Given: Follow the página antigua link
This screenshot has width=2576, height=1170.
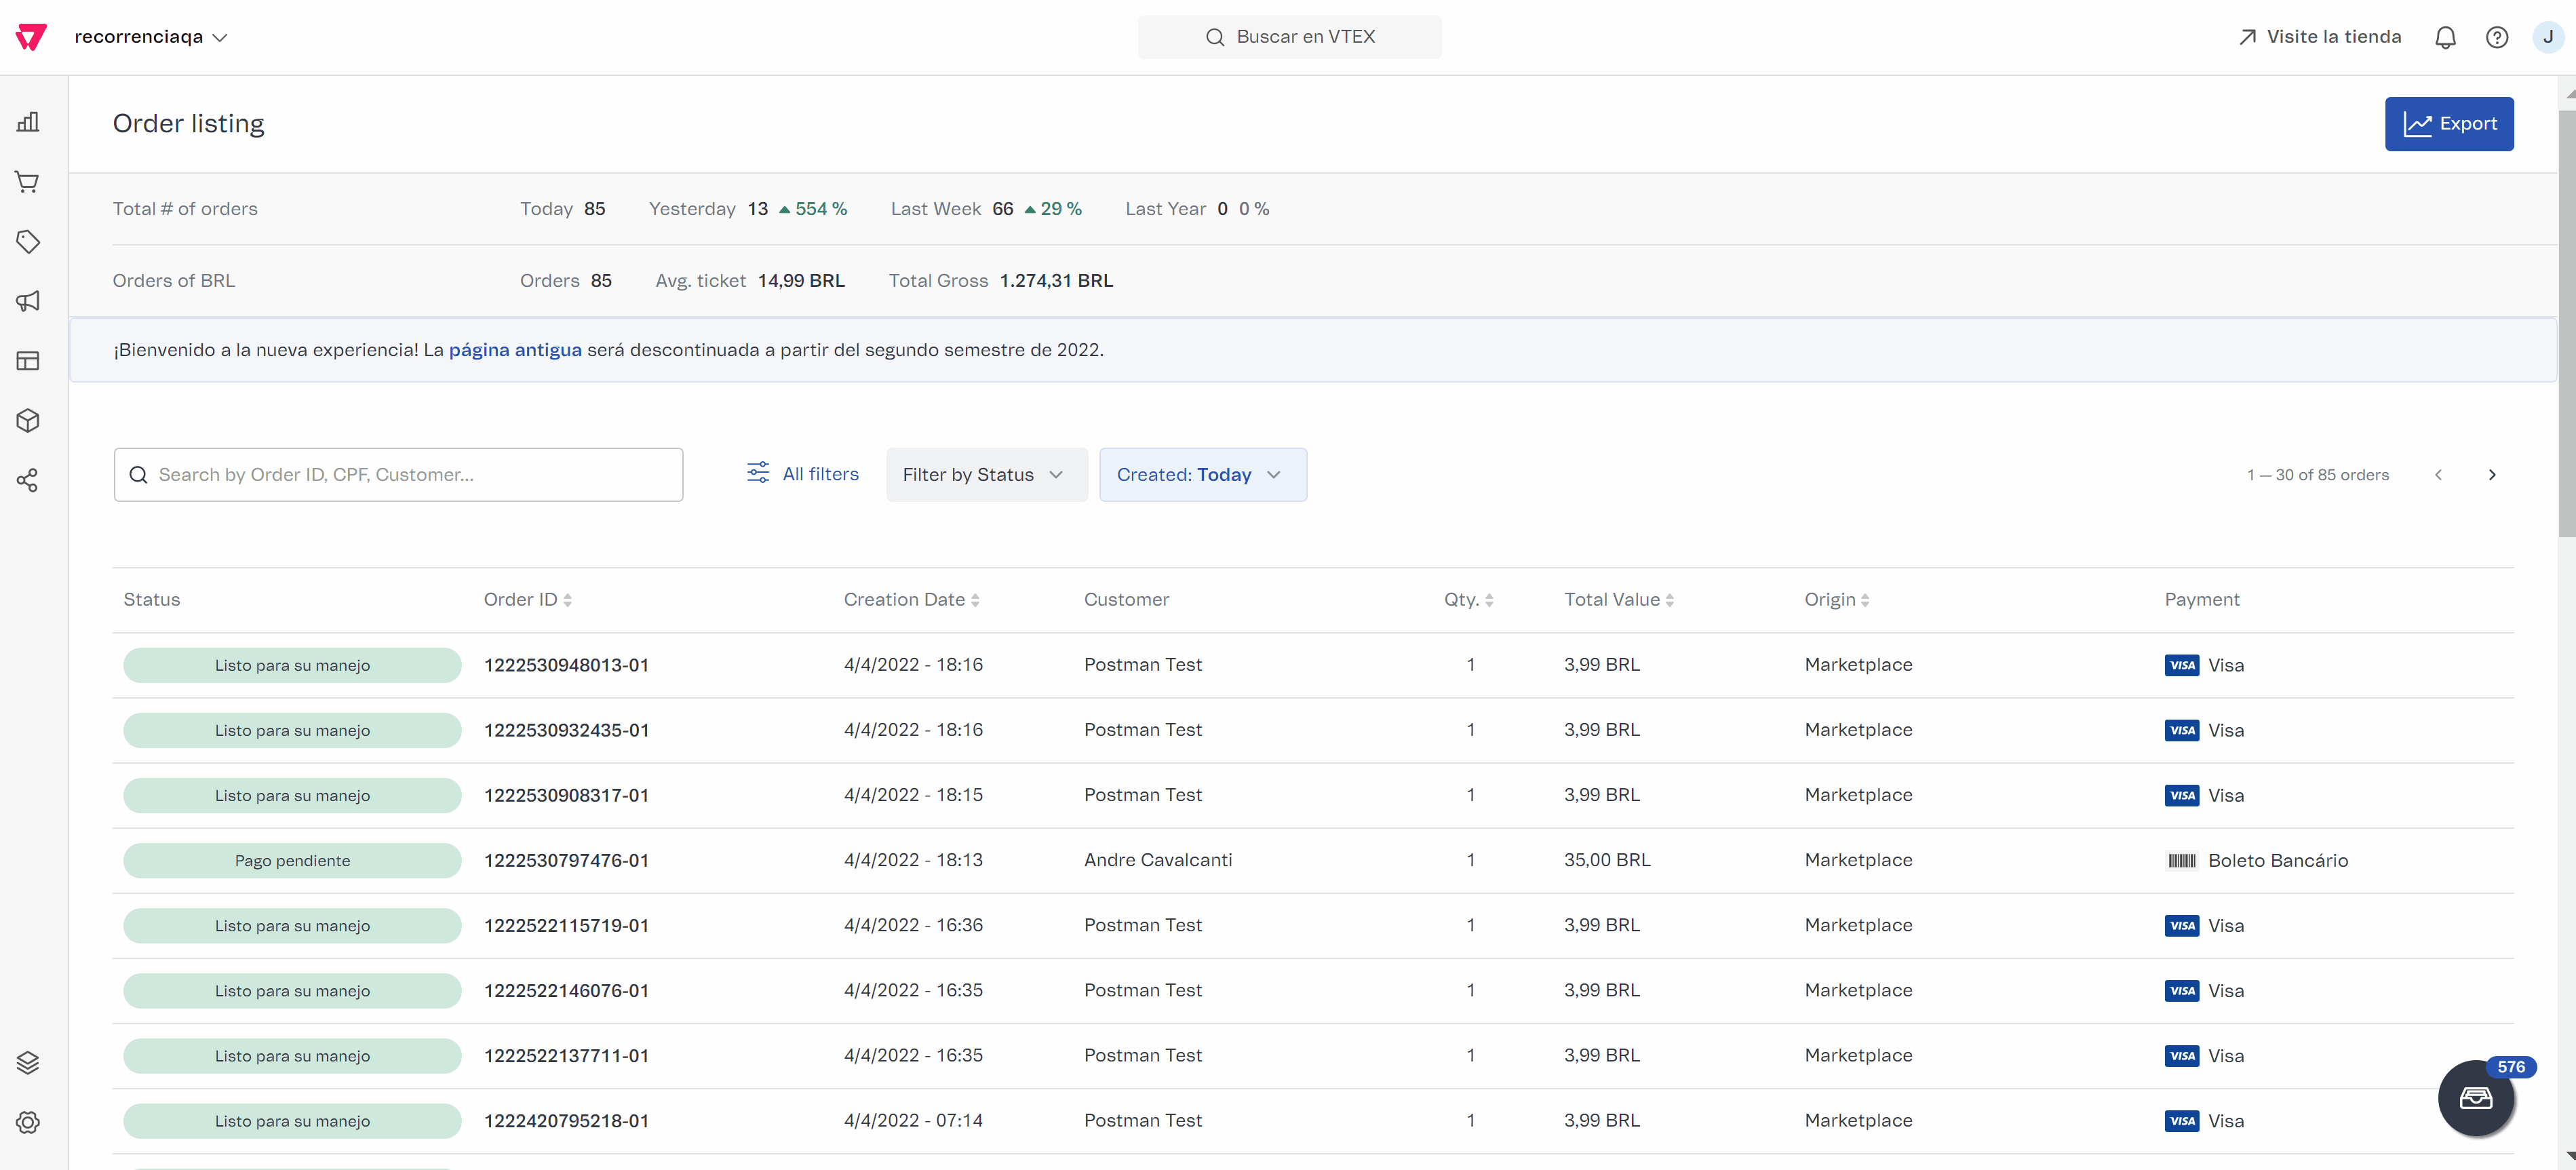Looking at the screenshot, I should tap(514, 350).
